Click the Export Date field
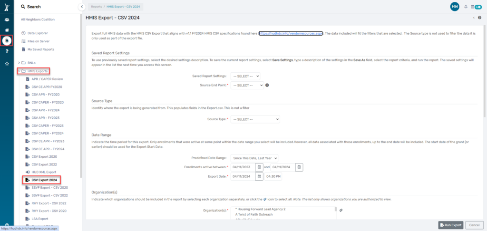Screen dimensions: 487x231 [x=243, y=176]
